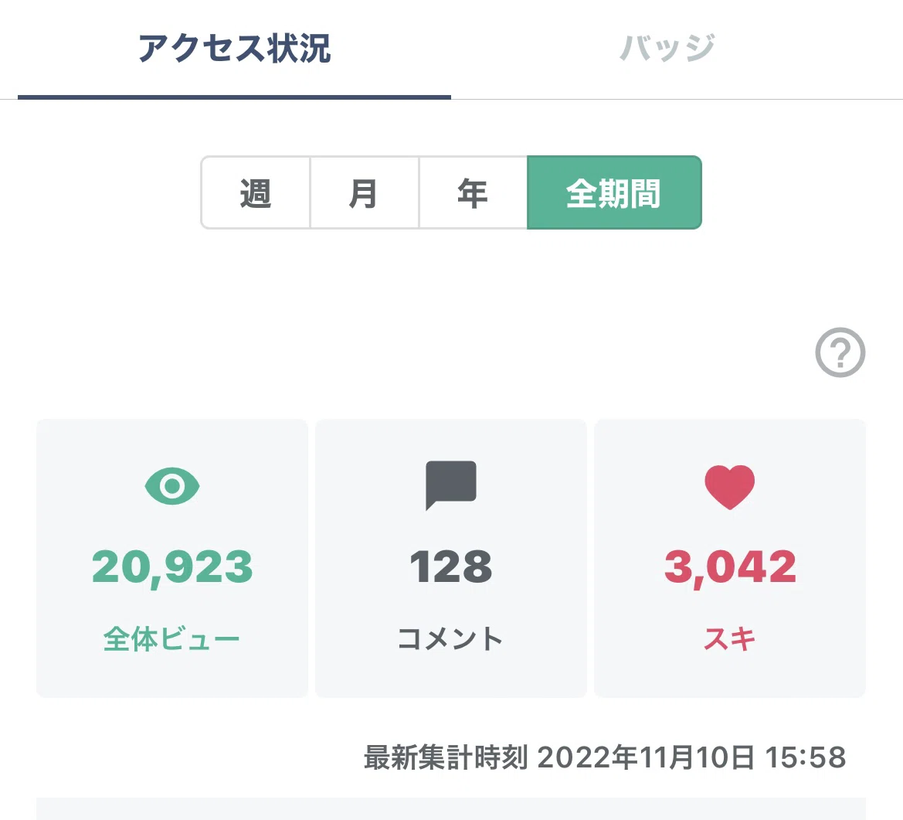Image resolution: width=903 pixels, height=820 pixels.
Task: Select the 月 period option
Action: (365, 192)
